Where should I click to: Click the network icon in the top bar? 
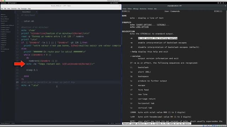[218, 3]
